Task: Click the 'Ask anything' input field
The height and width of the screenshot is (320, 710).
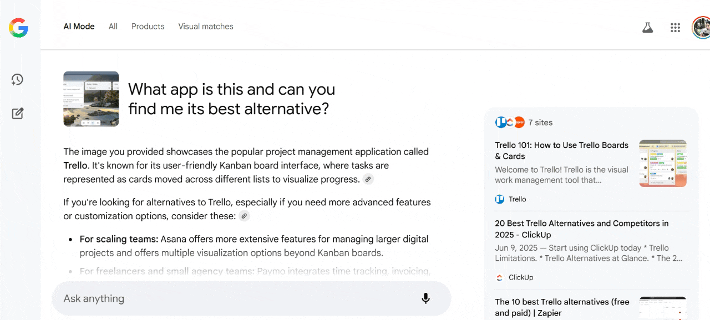Action: pyautogui.click(x=251, y=299)
